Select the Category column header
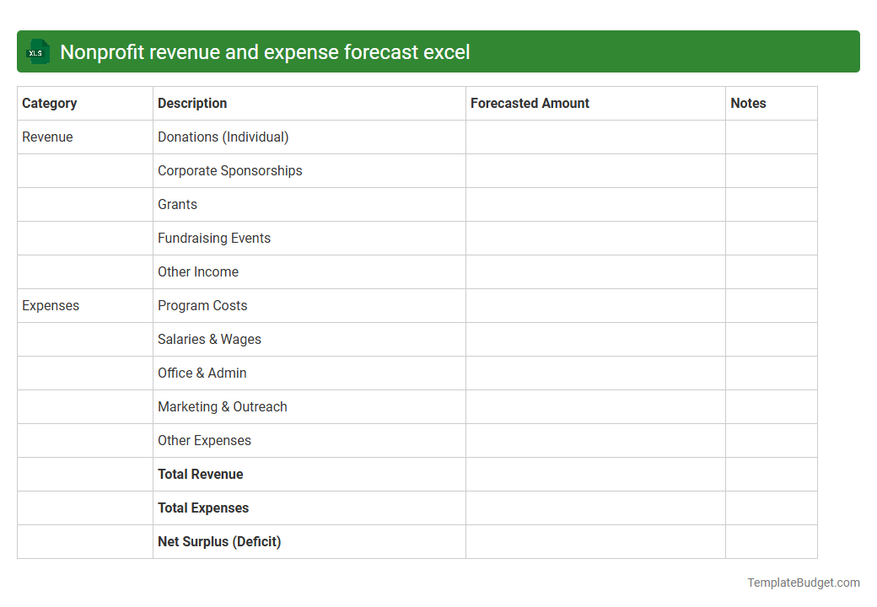The image size is (877, 607). tap(50, 103)
